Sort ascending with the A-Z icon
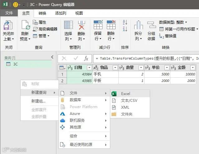This screenshot has height=154, width=199. pos(125,22)
